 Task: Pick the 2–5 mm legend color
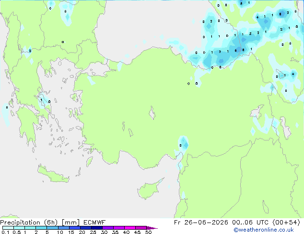click(41, 228)
